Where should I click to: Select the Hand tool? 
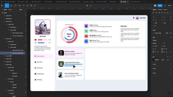(31, 6)
